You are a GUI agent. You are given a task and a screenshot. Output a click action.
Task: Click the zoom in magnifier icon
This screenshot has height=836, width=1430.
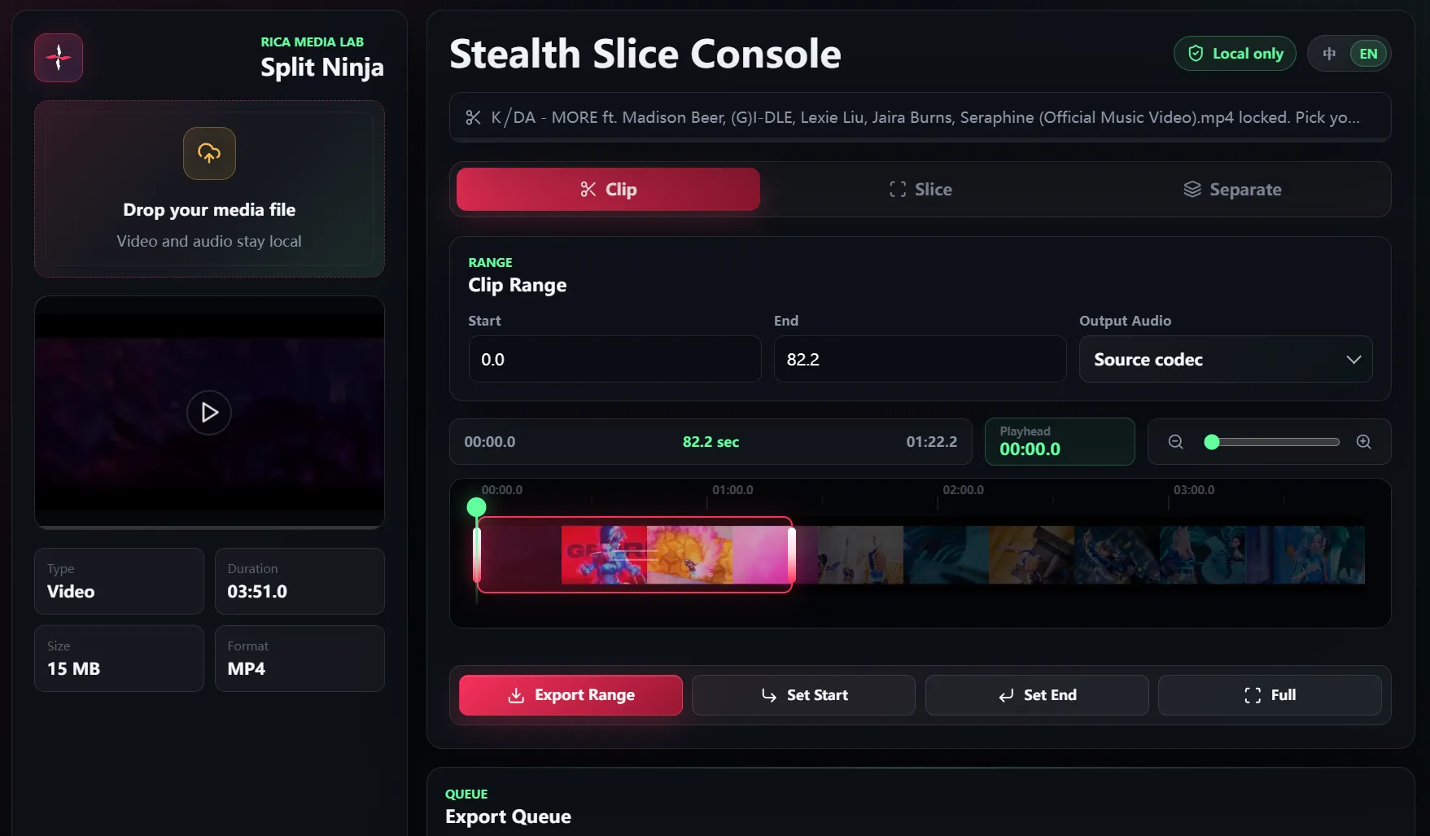coord(1364,442)
